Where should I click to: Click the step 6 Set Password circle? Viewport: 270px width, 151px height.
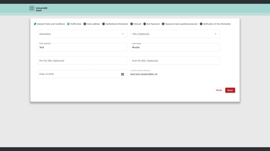145,24
